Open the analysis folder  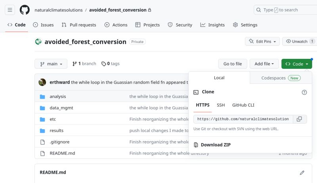point(58,96)
